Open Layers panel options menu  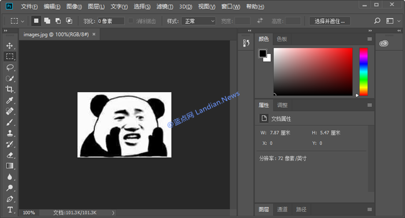click(370, 209)
